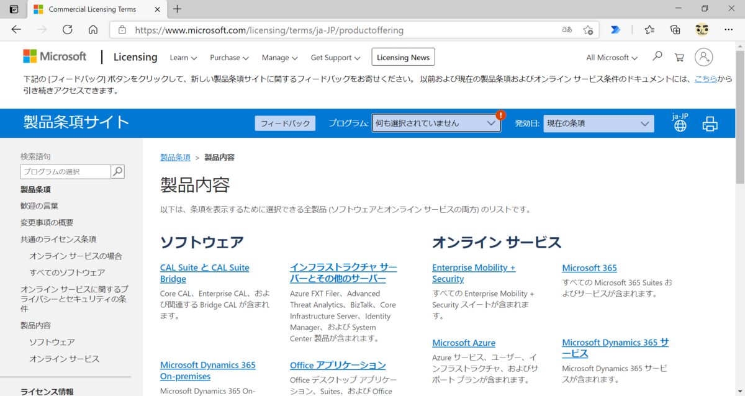This screenshot has height=396, width=745.
Task: Open the Microsoft 365 link
Action: point(589,268)
